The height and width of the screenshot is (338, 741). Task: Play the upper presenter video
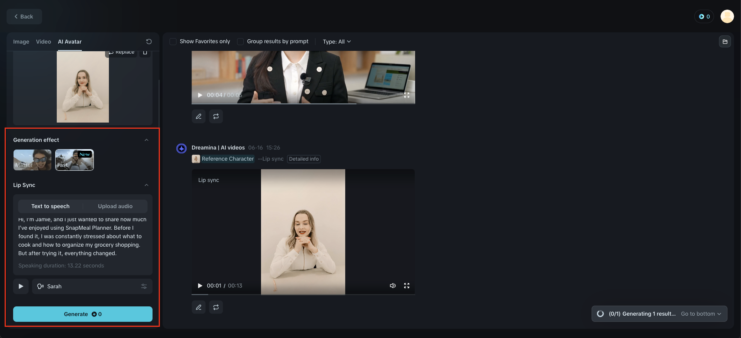point(200,95)
